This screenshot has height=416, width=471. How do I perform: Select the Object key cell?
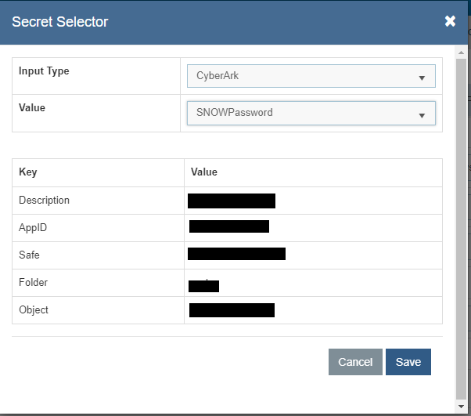tap(34, 310)
